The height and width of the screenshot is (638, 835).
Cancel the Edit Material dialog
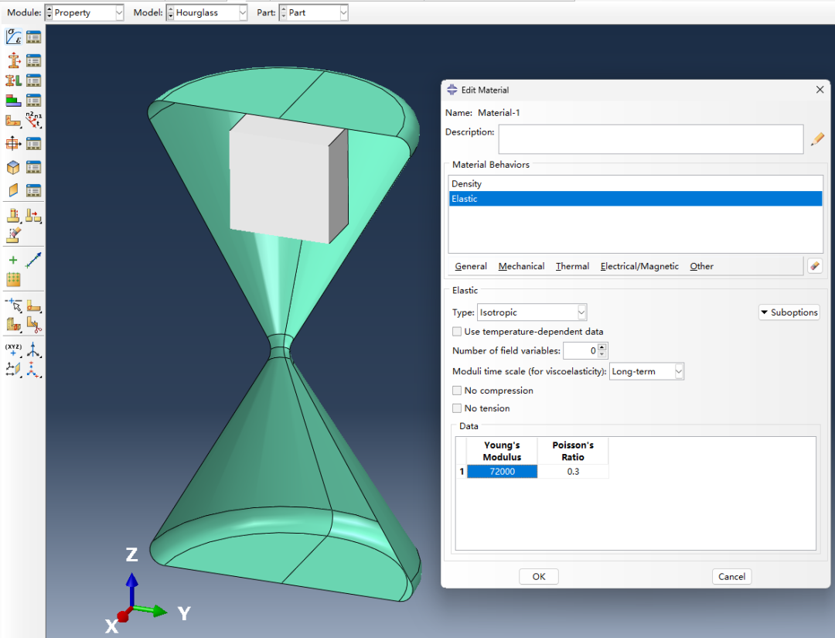[731, 576]
